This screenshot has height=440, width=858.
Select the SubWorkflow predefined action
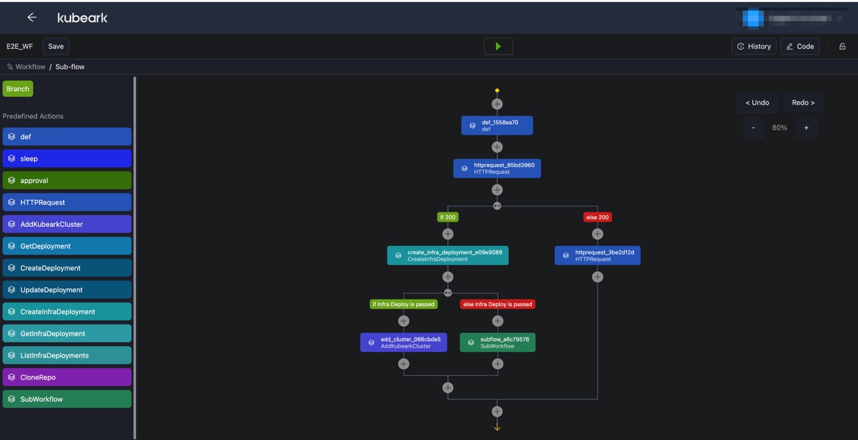click(67, 398)
